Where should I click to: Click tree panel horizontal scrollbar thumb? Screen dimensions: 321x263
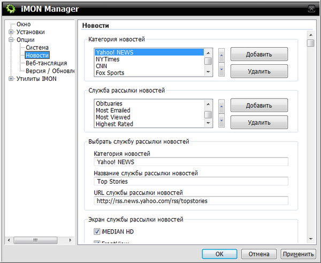(x=35, y=240)
